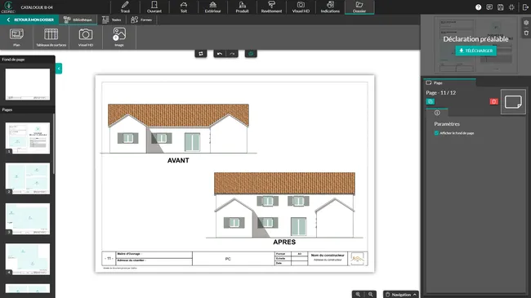Click the swap/rotate page button above canvas

point(201,54)
